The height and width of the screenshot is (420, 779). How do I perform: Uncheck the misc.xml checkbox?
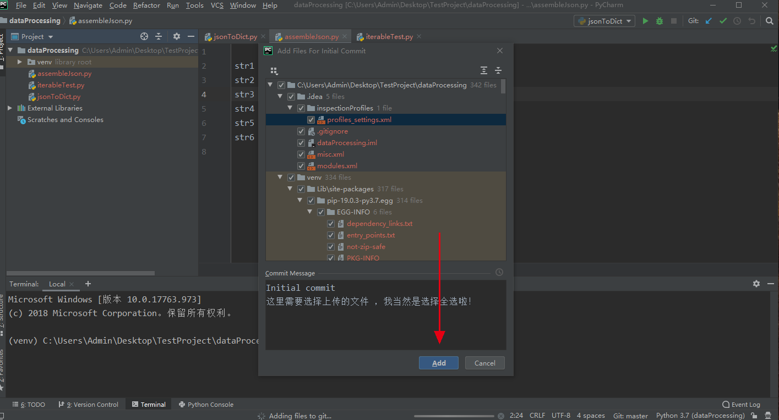(301, 154)
